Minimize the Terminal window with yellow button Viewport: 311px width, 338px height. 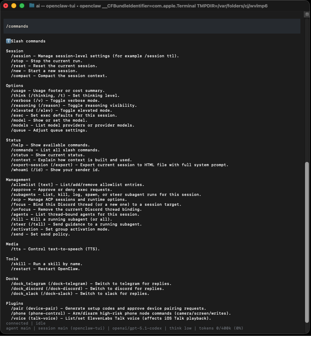(14, 6)
